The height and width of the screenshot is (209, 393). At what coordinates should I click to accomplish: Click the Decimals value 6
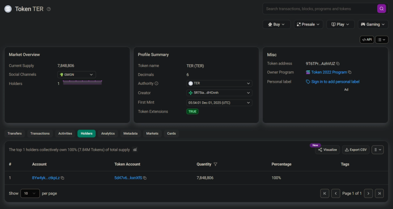click(x=187, y=75)
